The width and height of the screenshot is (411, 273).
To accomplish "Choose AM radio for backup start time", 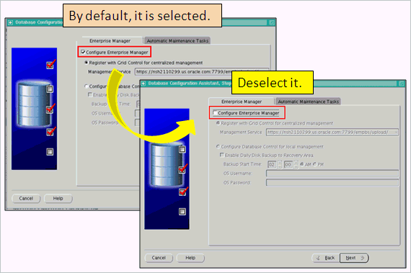I will pos(301,164).
